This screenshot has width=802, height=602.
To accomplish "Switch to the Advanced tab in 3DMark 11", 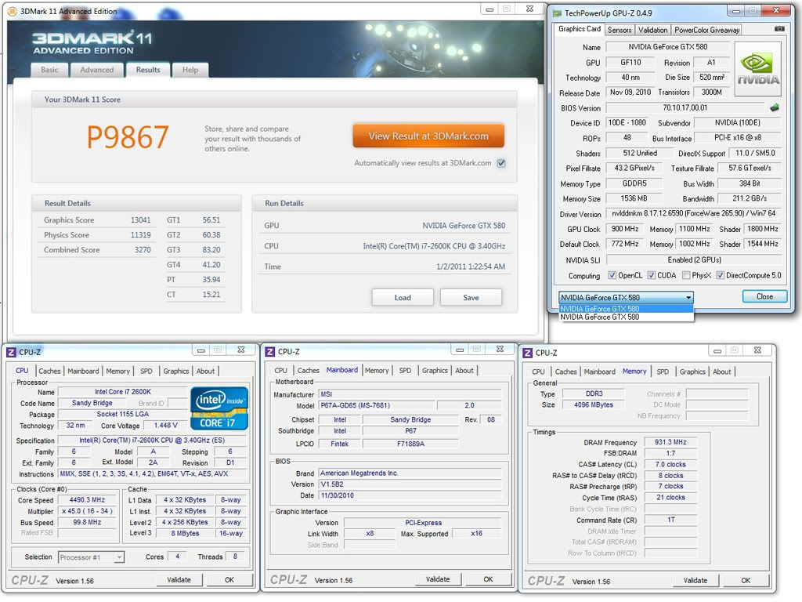I will pyautogui.click(x=96, y=70).
